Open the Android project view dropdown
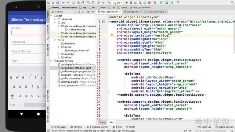 coord(64,12)
